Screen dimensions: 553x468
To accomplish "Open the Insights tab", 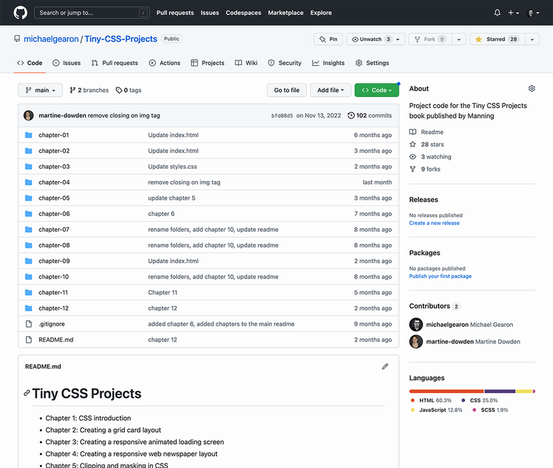I will [329, 63].
